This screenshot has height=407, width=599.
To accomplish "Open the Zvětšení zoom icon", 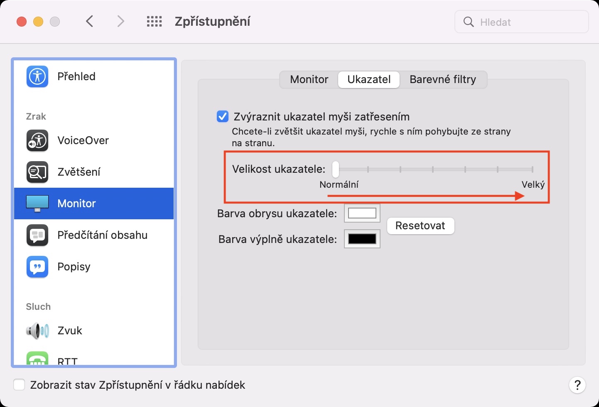I will (37, 172).
